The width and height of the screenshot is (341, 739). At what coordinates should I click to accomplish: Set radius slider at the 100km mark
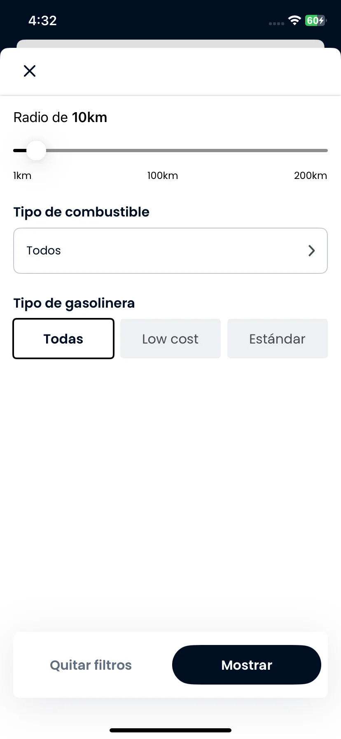pyautogui.click(x=170, y=151)
